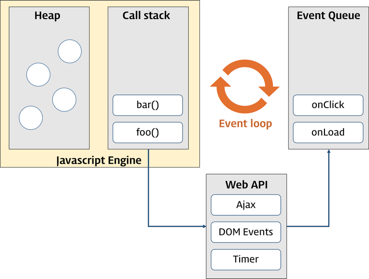Image resolution: width=369 pixels, height=279 pixels.
Task: Click the orange Event loop arrows icon
Action: tap(245, 86)
